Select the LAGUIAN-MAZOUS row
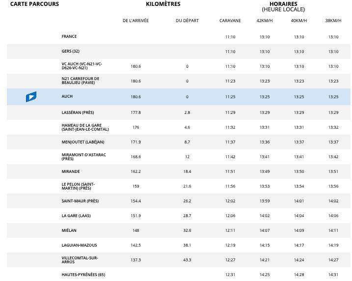 point(79,245)
